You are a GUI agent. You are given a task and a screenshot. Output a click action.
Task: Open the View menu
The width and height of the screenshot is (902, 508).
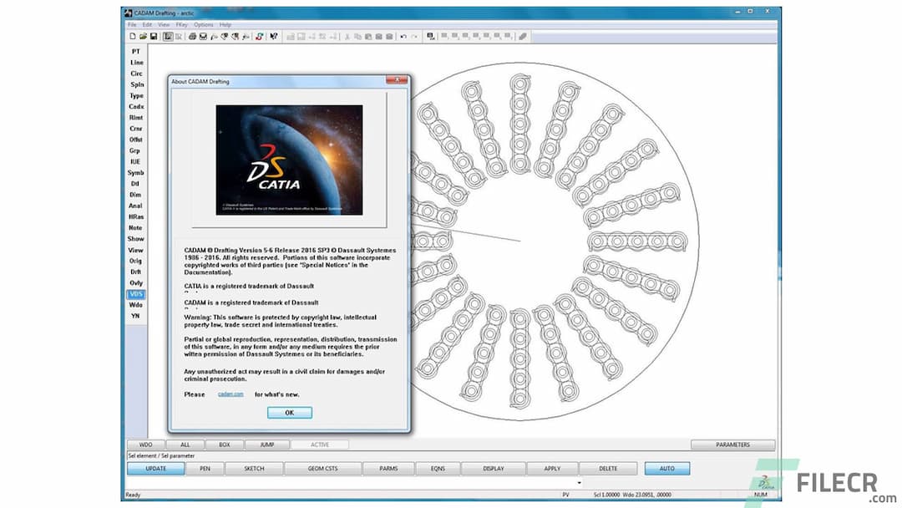click(164, 24)
